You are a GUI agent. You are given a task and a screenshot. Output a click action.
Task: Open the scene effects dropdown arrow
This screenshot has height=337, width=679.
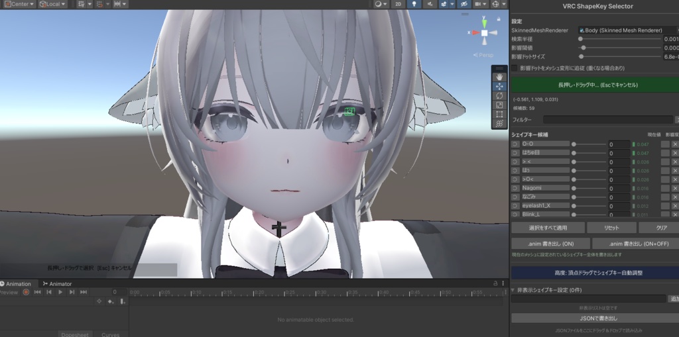(x=452, y=4)
